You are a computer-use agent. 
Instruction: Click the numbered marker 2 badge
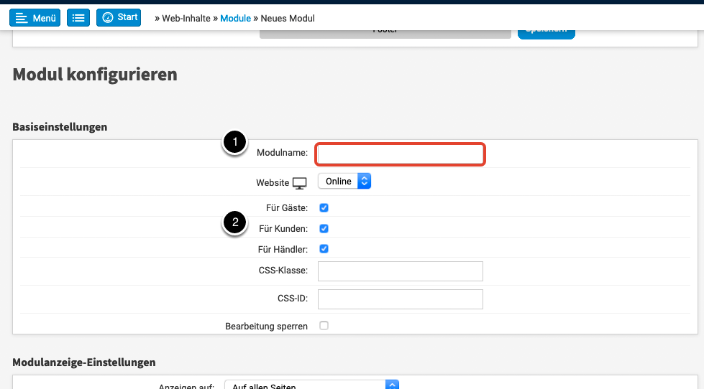pyautogui.click(x=234, y=223)
